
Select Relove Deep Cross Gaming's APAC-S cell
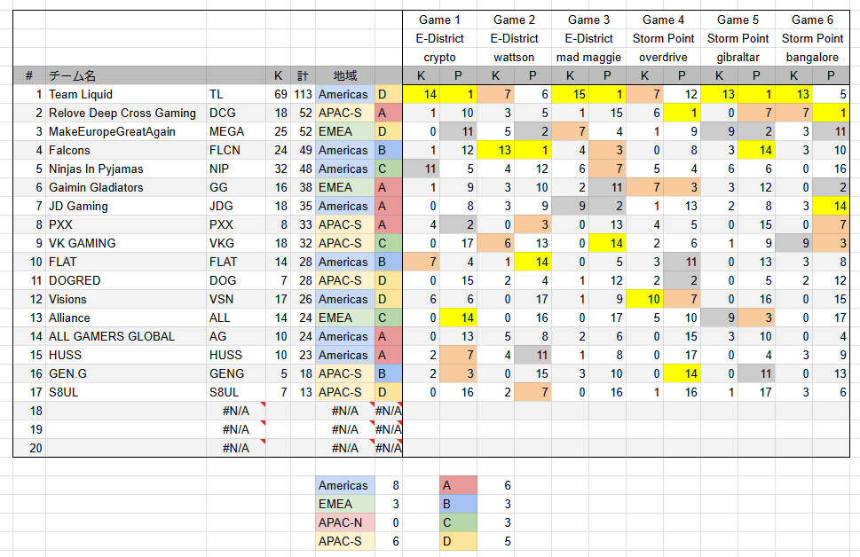click(345, 113)
